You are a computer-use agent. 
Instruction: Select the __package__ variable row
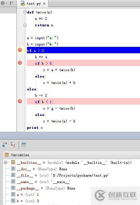[43, 188]
